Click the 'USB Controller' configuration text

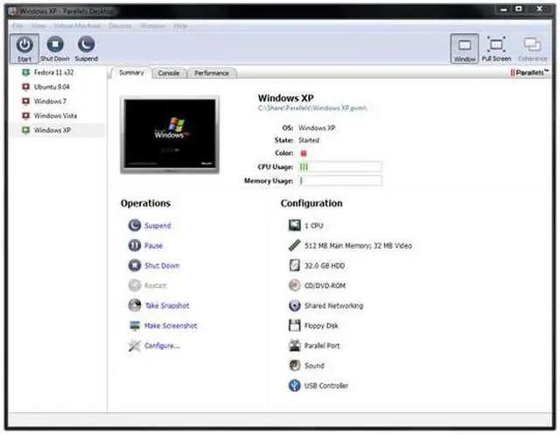[326, 386]
